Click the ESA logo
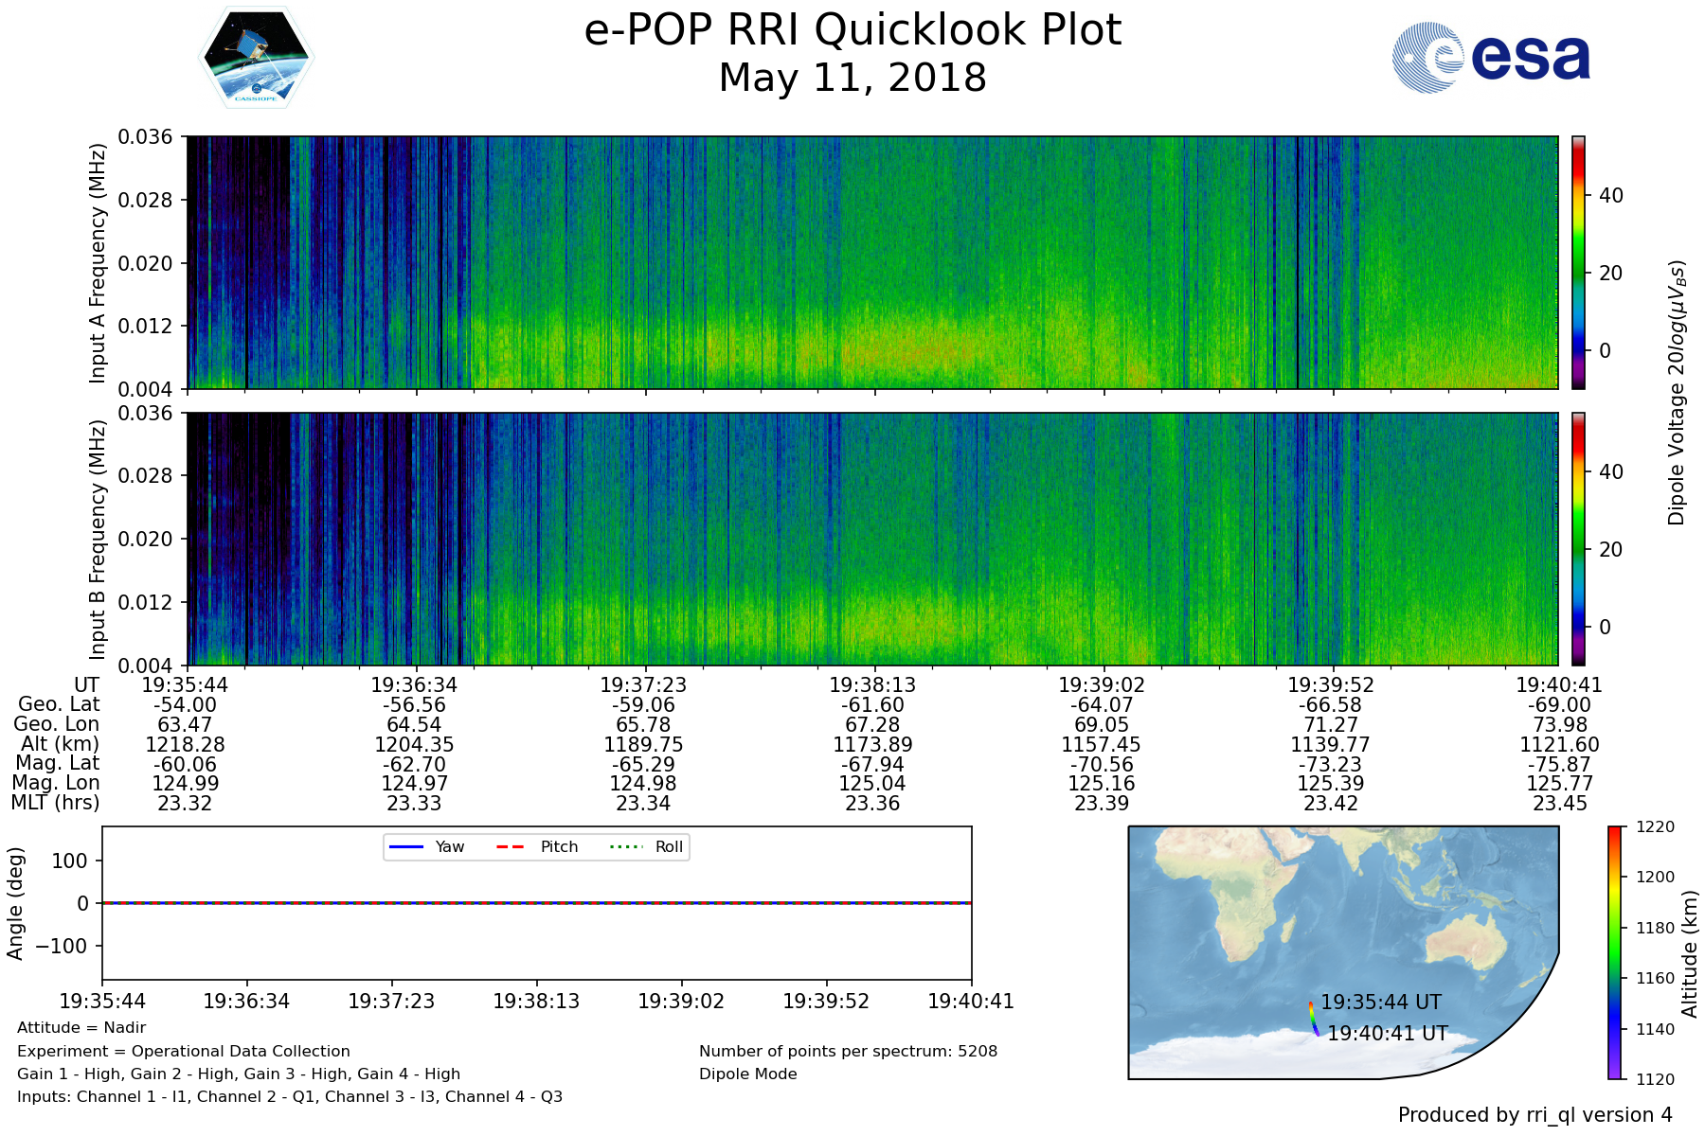The image size is (1705, 1136). pos(1491,58)
